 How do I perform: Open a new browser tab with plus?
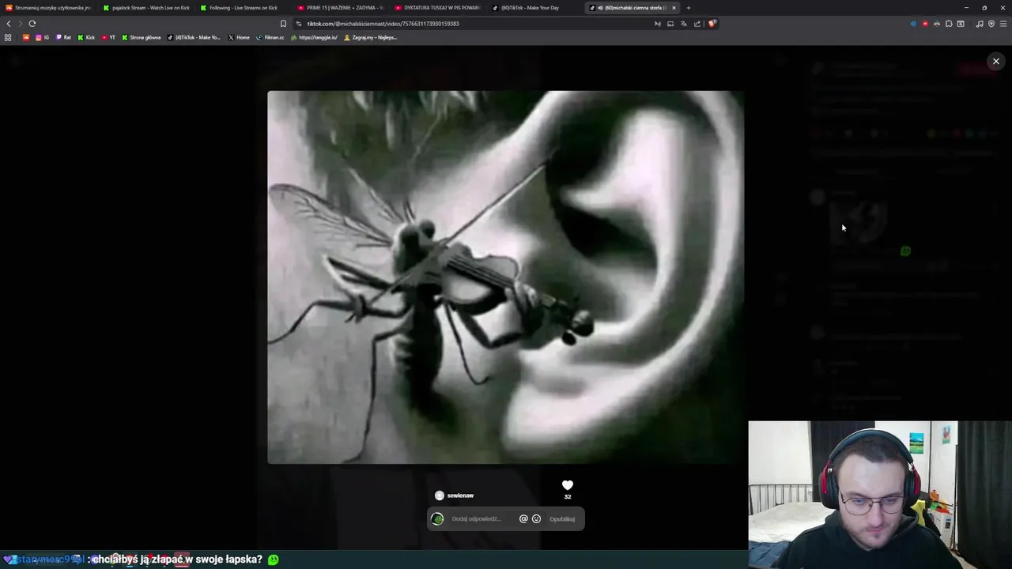[x=688, y=8]
